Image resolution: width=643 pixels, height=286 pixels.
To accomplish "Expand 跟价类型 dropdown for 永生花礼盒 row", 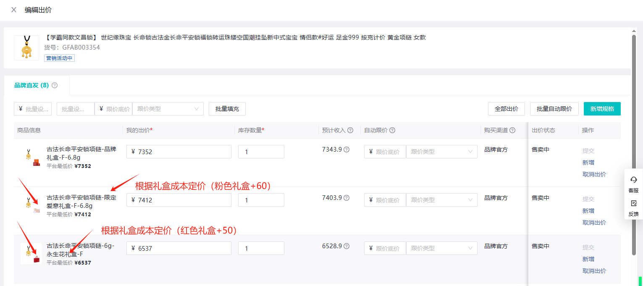I will click(441, 248).
